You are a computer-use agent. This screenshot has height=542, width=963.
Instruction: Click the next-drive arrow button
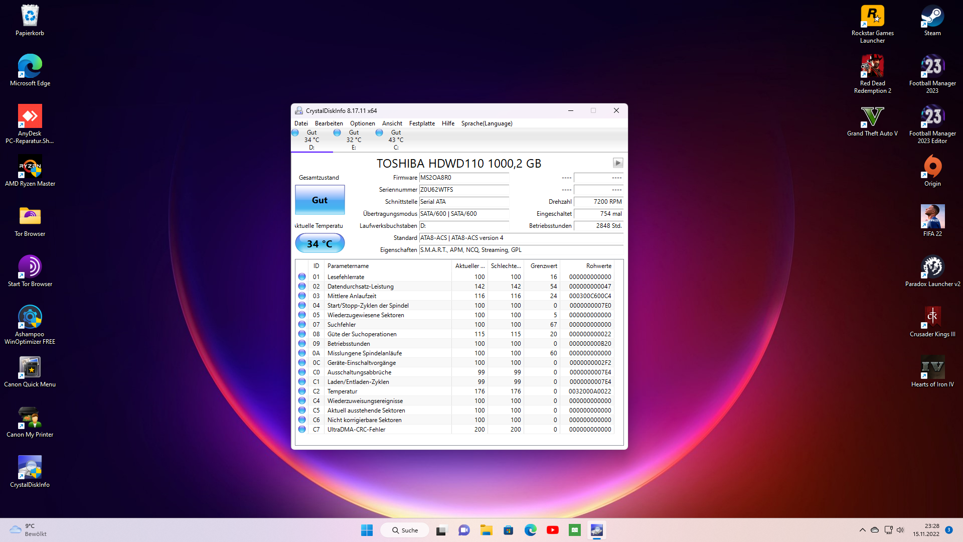(x=618, y=163)
